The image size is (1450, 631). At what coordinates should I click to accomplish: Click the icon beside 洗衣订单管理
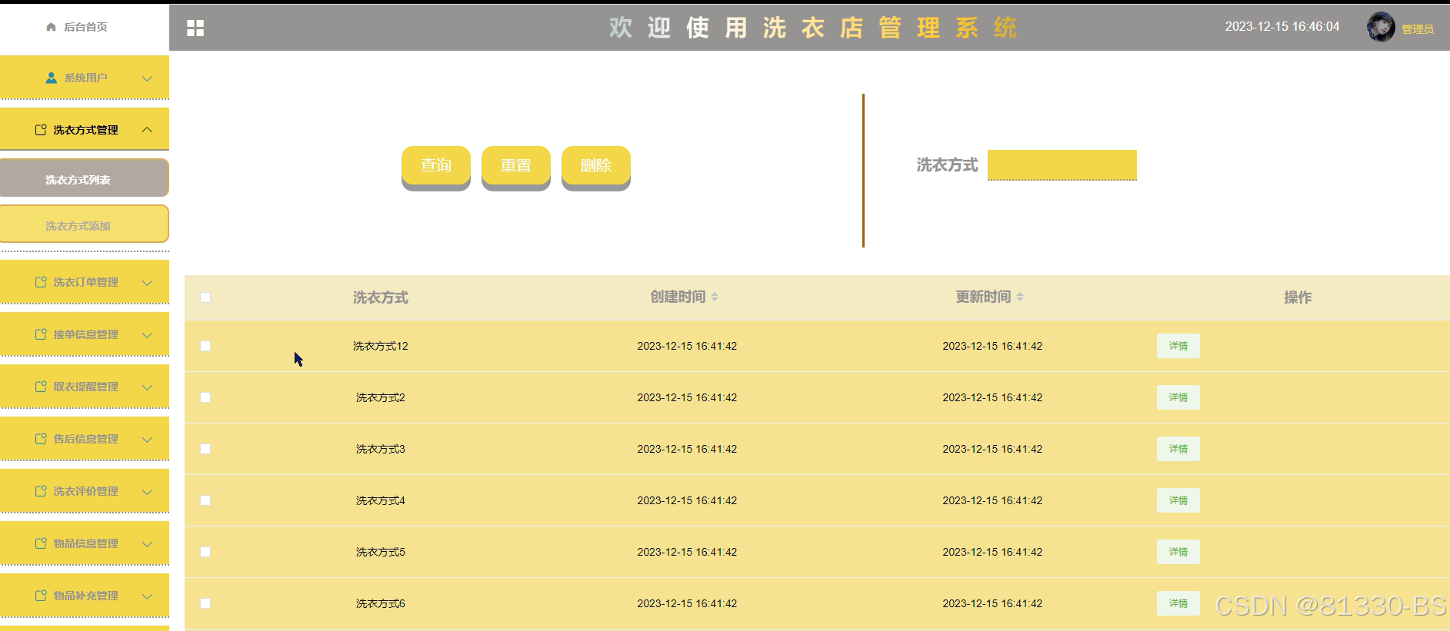[41, 282]
